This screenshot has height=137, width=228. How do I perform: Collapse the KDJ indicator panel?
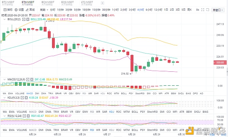pos(5,98)
